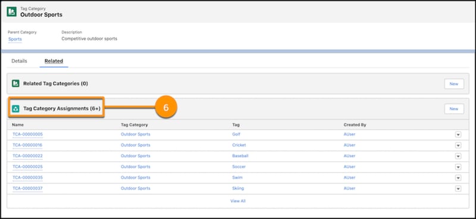This screenshot has width=476, height=219.
Task: Click Outdoor Sports in the Swim row
Action: click(x=136, y=178)
